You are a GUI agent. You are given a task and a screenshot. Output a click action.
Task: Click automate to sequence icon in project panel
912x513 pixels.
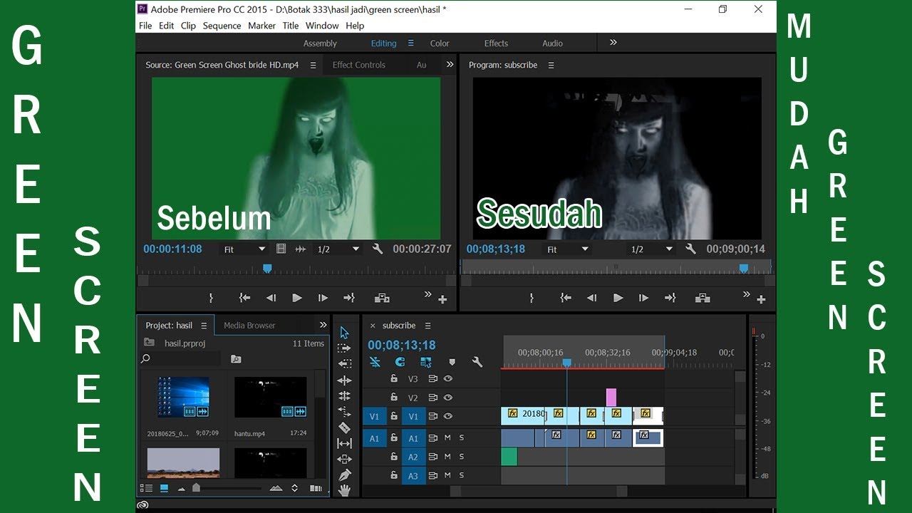[x=316, y=488]
